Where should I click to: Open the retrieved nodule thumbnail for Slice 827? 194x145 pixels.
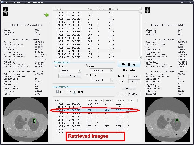pos(147,10)
